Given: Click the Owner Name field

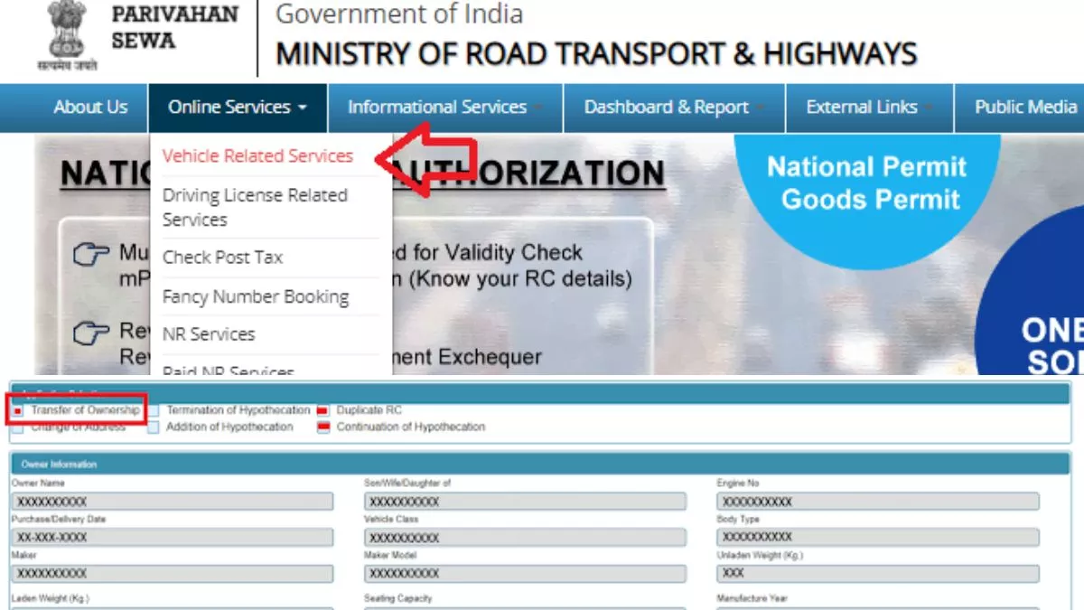Looking at the screenshot, I should click(x=173, y=502).
